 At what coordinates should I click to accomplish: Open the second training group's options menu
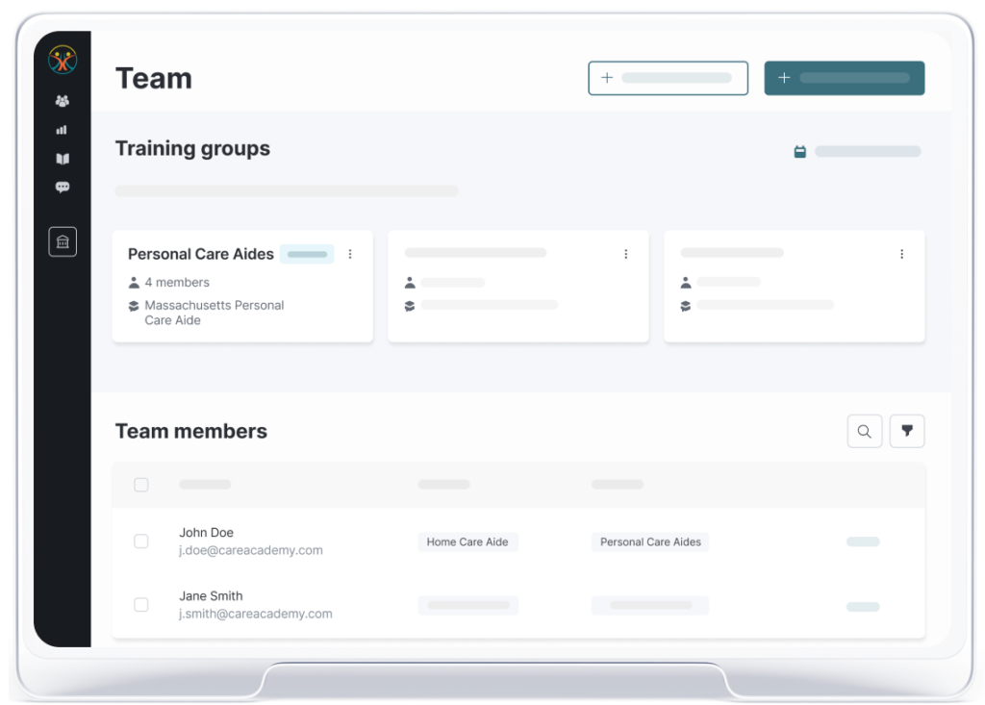tap(626, 254)
